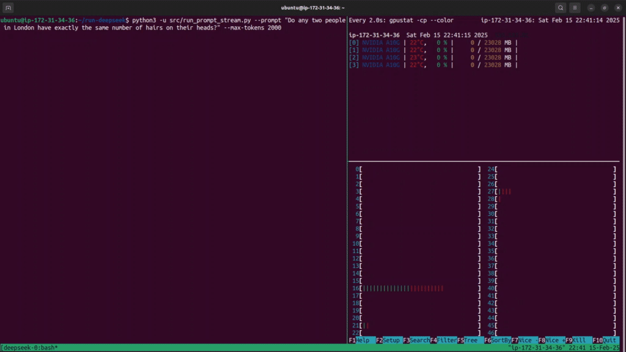Click F3 Search in htop footer
Viewport: 626px width, 352px height.
tap(416, 340)
